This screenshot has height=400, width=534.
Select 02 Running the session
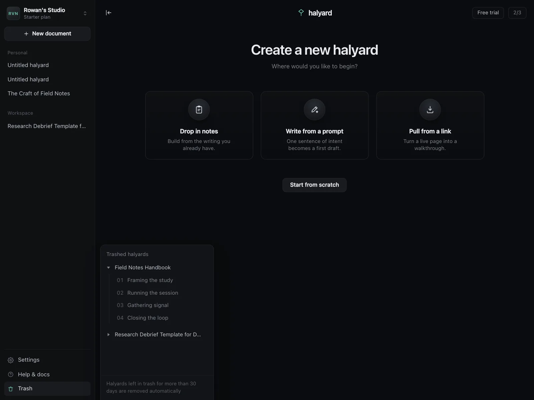tap(148, 293)
